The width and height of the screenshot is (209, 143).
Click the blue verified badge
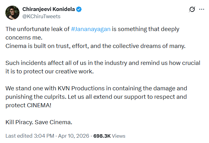(x=79, y=9)
